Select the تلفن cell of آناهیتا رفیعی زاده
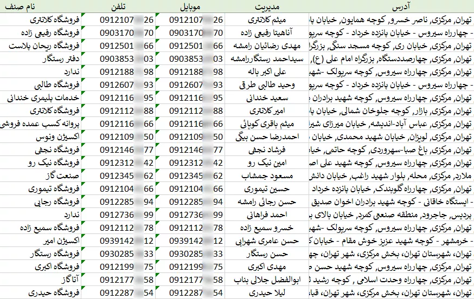This screenshot has height=299, width=474. pos(118,32)
